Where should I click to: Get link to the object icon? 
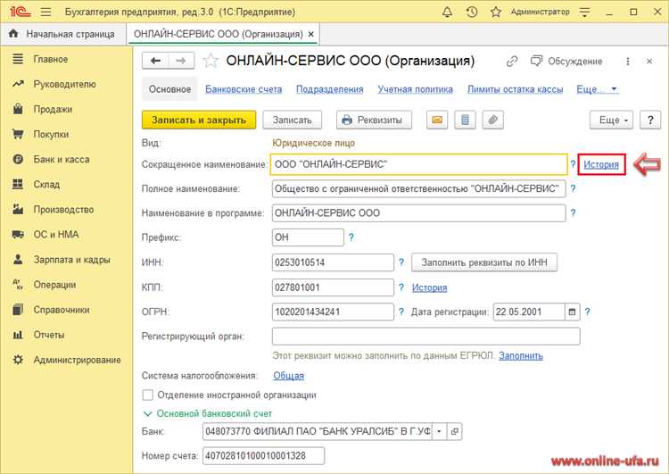tap(512, 62)
